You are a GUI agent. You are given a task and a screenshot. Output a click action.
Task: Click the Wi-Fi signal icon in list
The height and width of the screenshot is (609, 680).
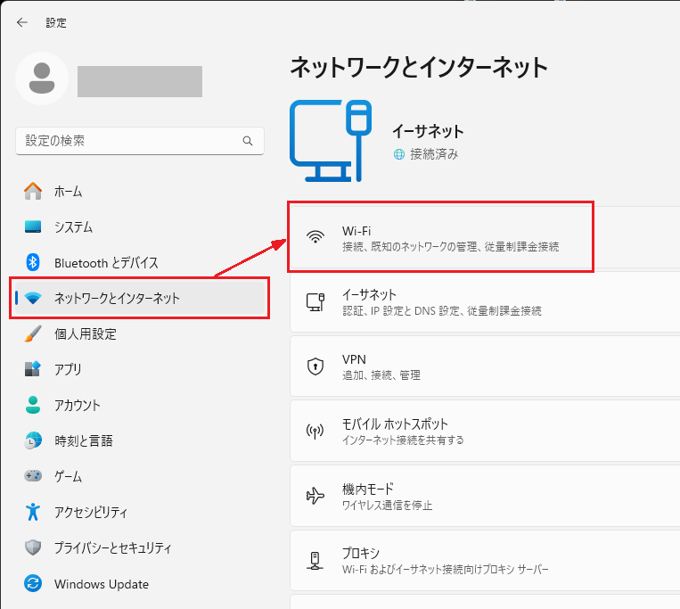click(x=315, y=237)
